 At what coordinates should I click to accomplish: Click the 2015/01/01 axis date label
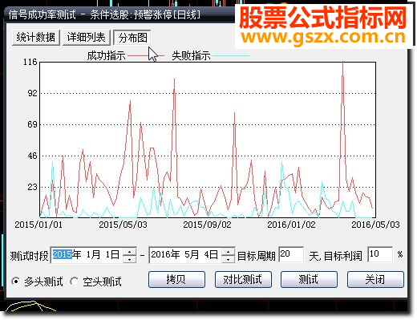[38, 225]
